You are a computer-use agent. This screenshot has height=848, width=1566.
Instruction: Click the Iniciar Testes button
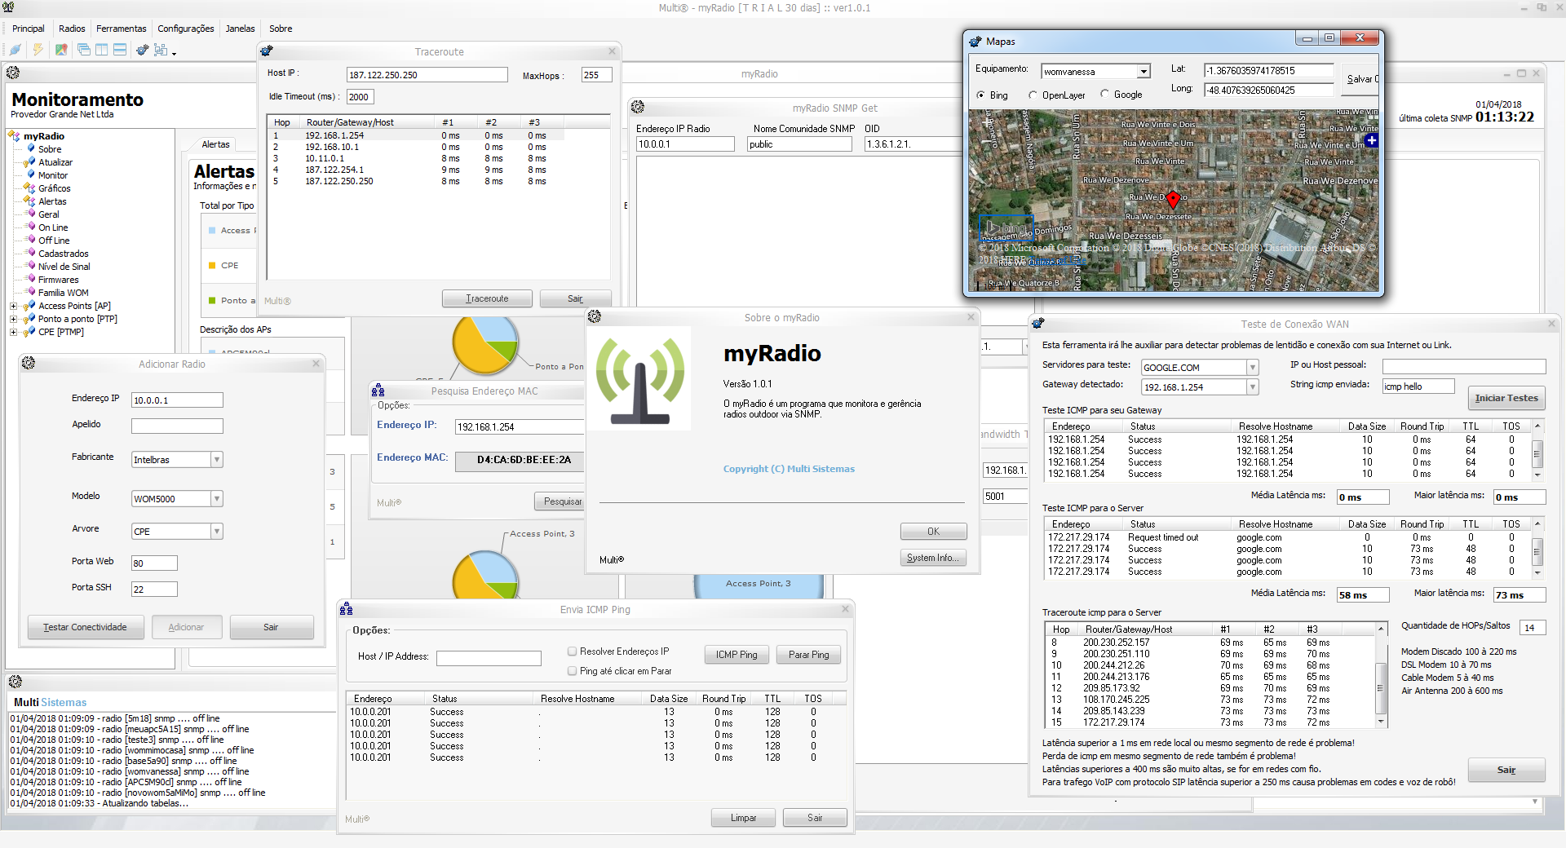(1506, 398)
